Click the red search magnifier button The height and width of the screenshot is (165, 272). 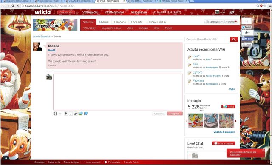pos(234,40)
